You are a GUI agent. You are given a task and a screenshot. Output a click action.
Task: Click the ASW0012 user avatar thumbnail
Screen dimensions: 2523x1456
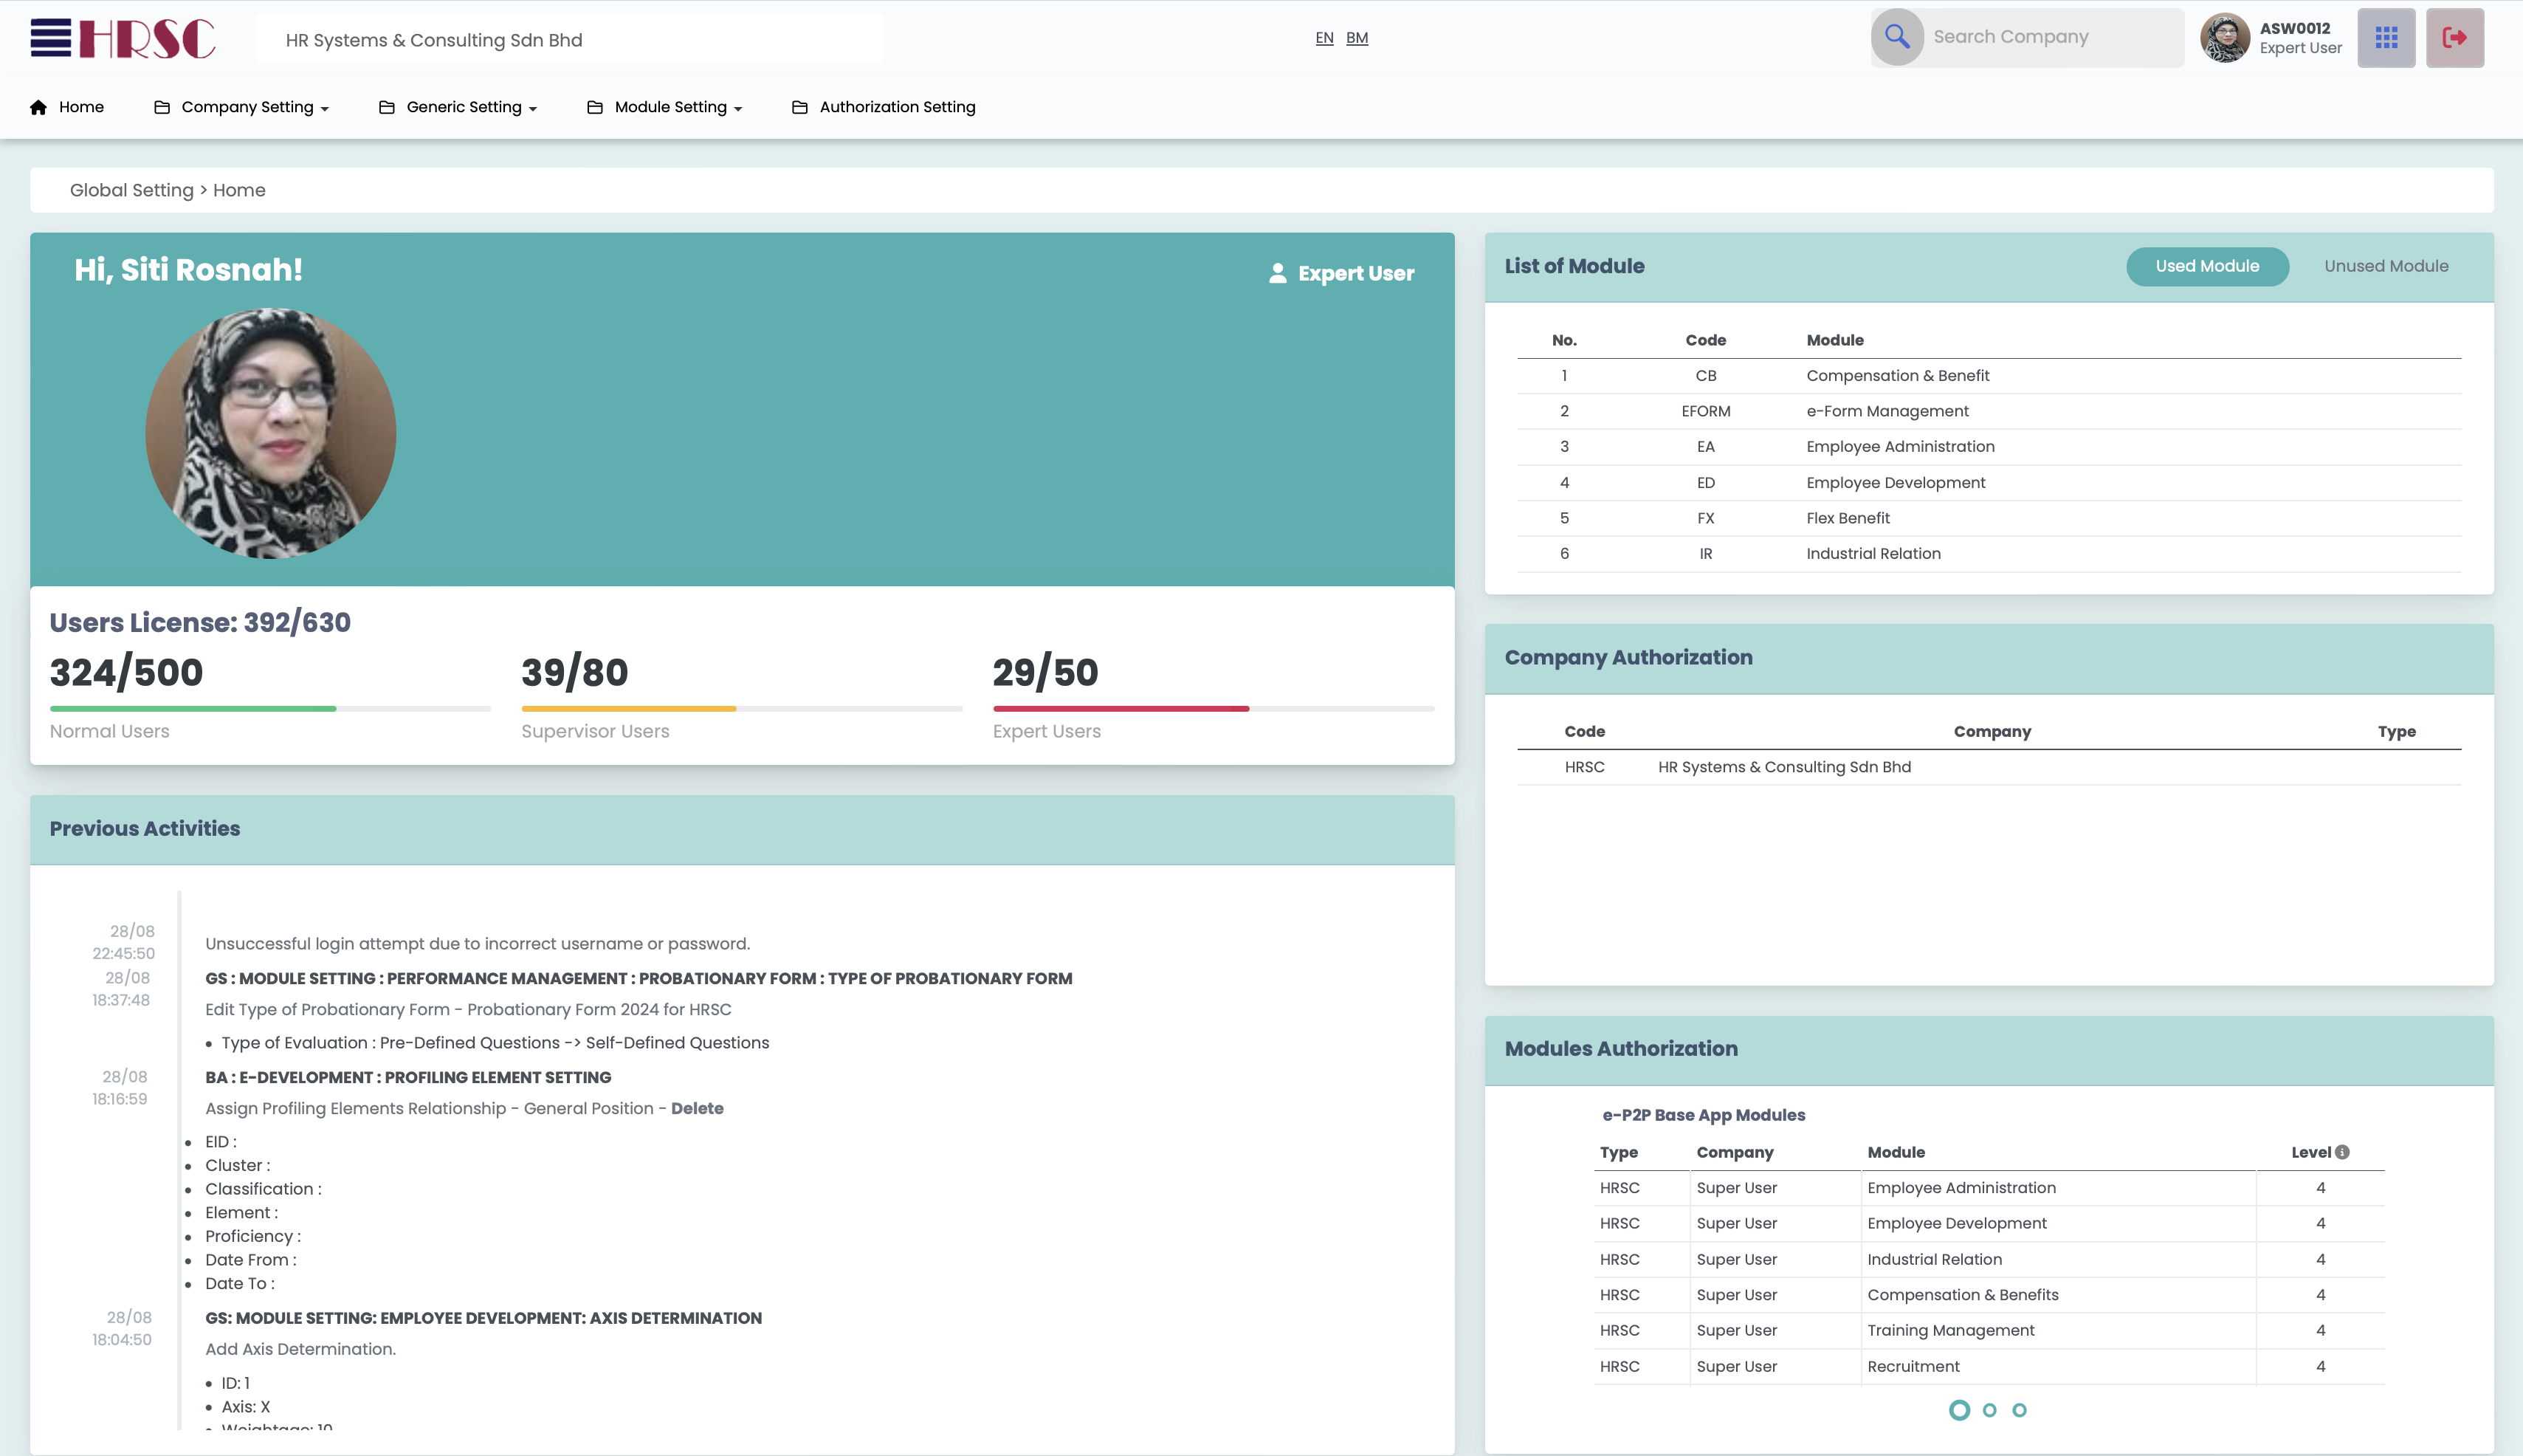click(x=2224, y=38)
